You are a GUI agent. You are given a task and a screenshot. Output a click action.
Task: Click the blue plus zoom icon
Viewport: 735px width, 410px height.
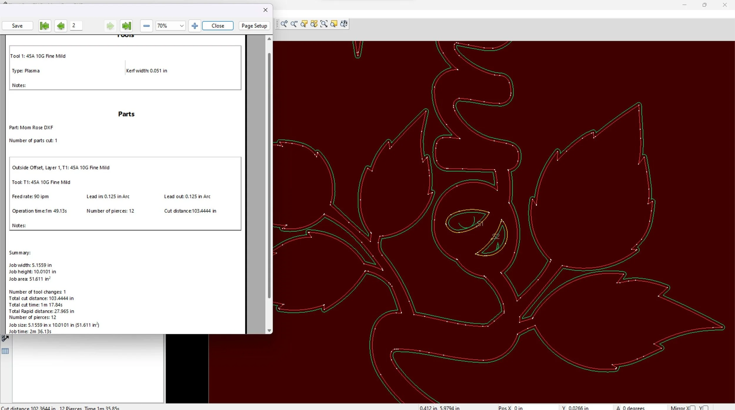194,26
